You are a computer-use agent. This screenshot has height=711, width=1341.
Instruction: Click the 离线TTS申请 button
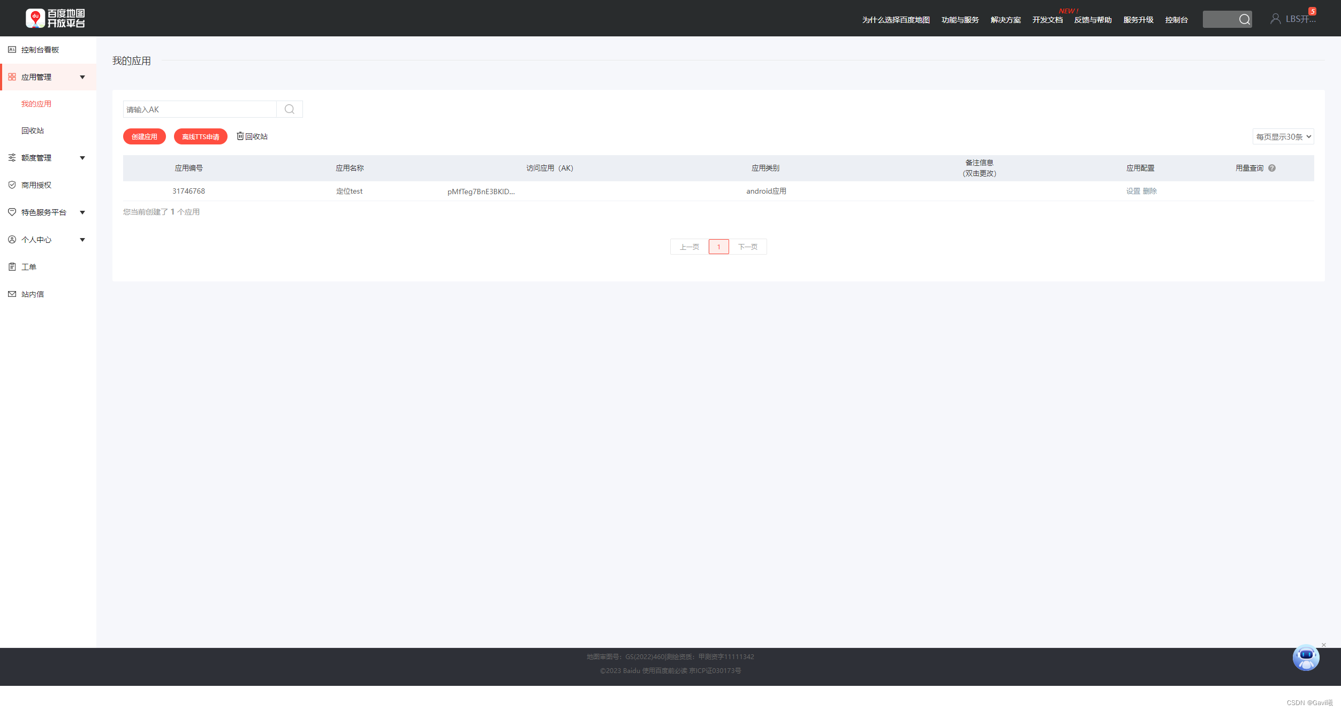click(x=201, y=136)
